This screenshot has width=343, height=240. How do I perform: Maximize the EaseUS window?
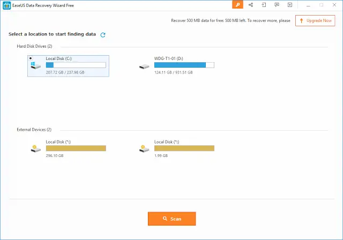(x=321, y=5)
